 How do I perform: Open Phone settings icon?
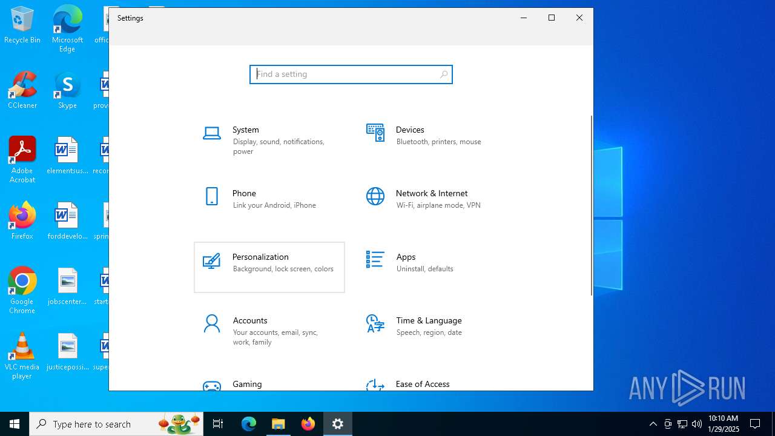[212, 196]
